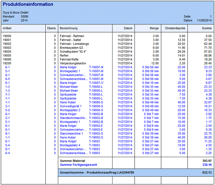Click the Produktionsinformation report title
215x185 pixels.
click(28, 4)
